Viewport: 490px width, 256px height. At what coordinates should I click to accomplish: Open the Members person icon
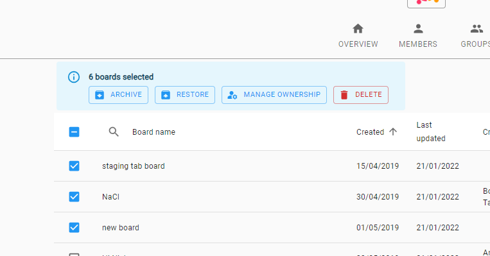(x=418, y=29)
